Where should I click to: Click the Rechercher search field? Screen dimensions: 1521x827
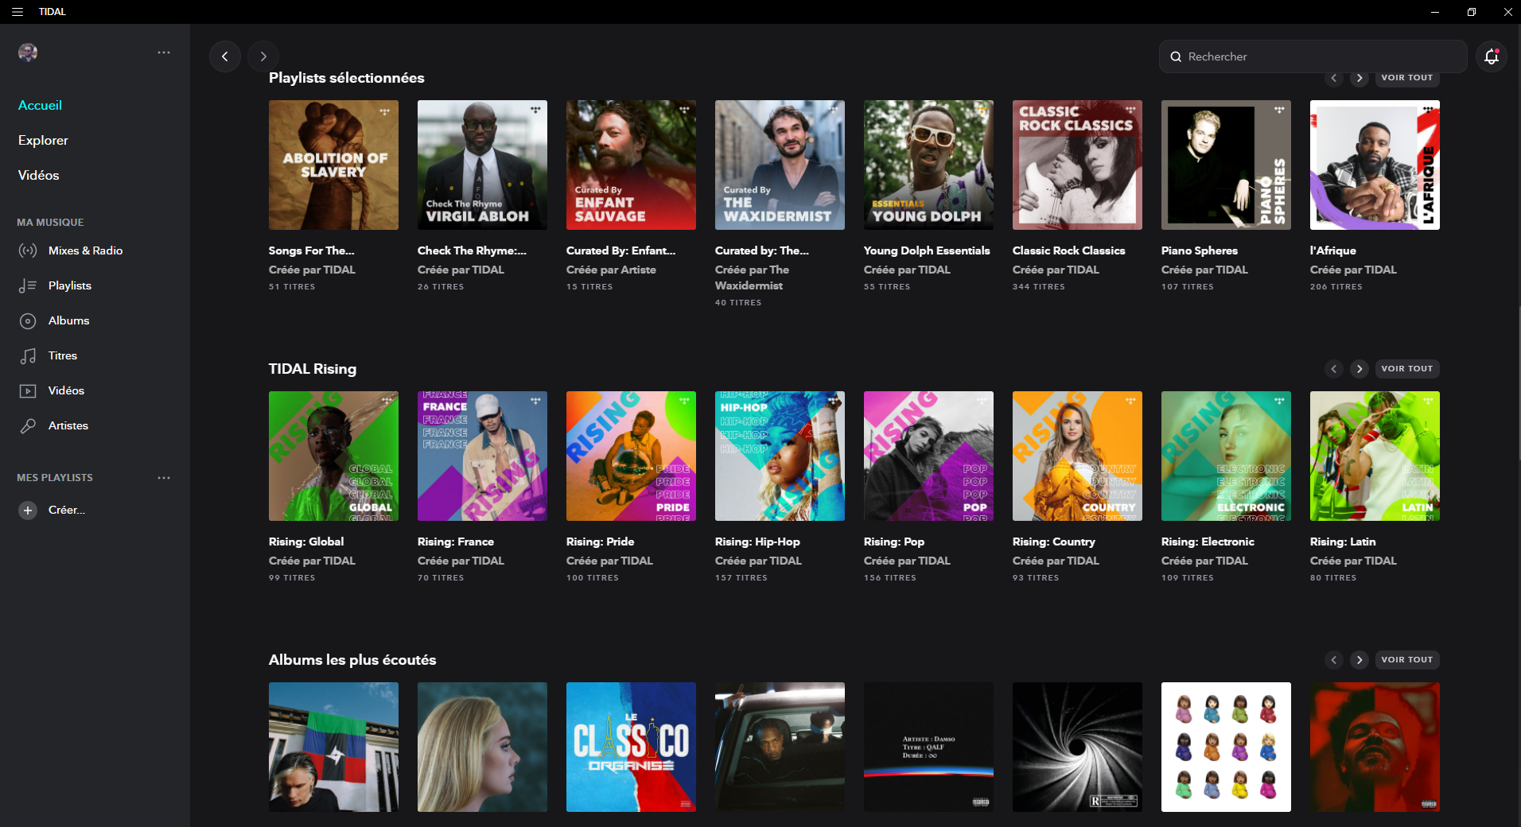pos(1313,56)
